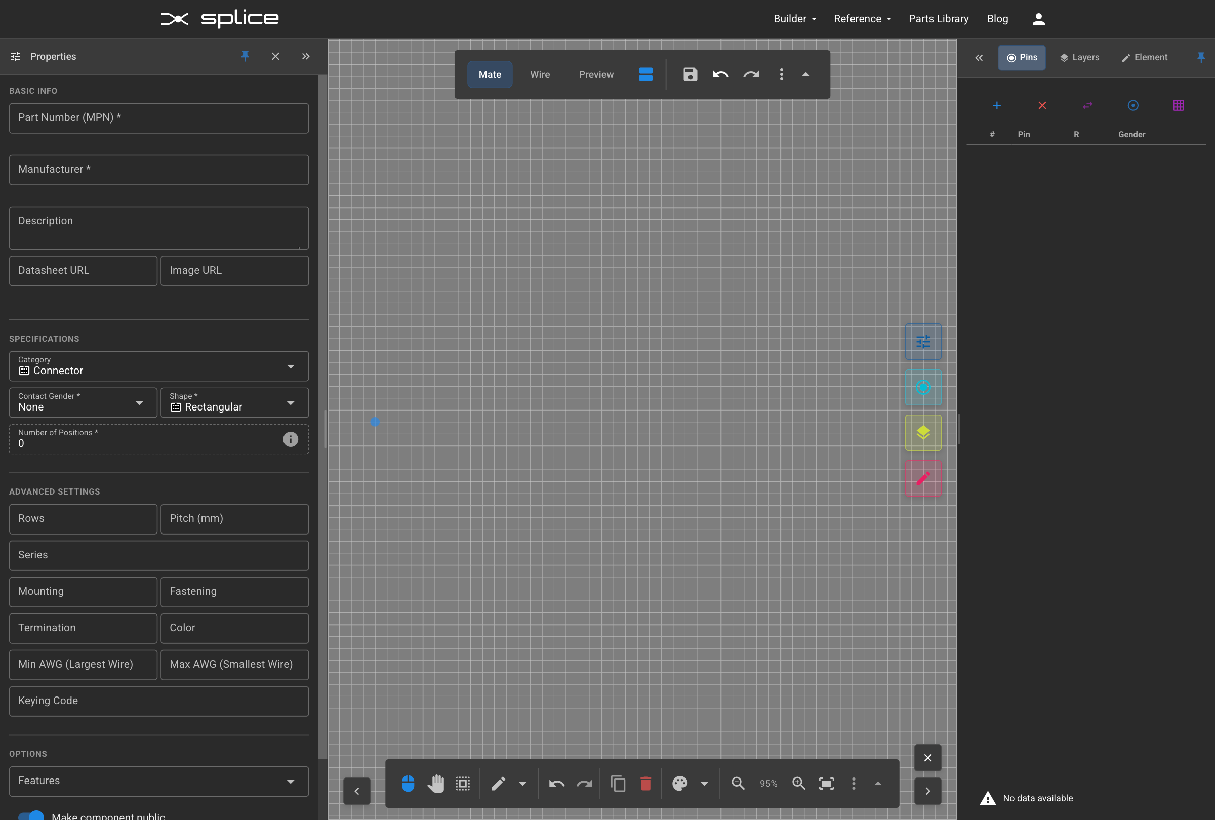
Task: Expand the Shape dropdown
Action: click(291, 403)
